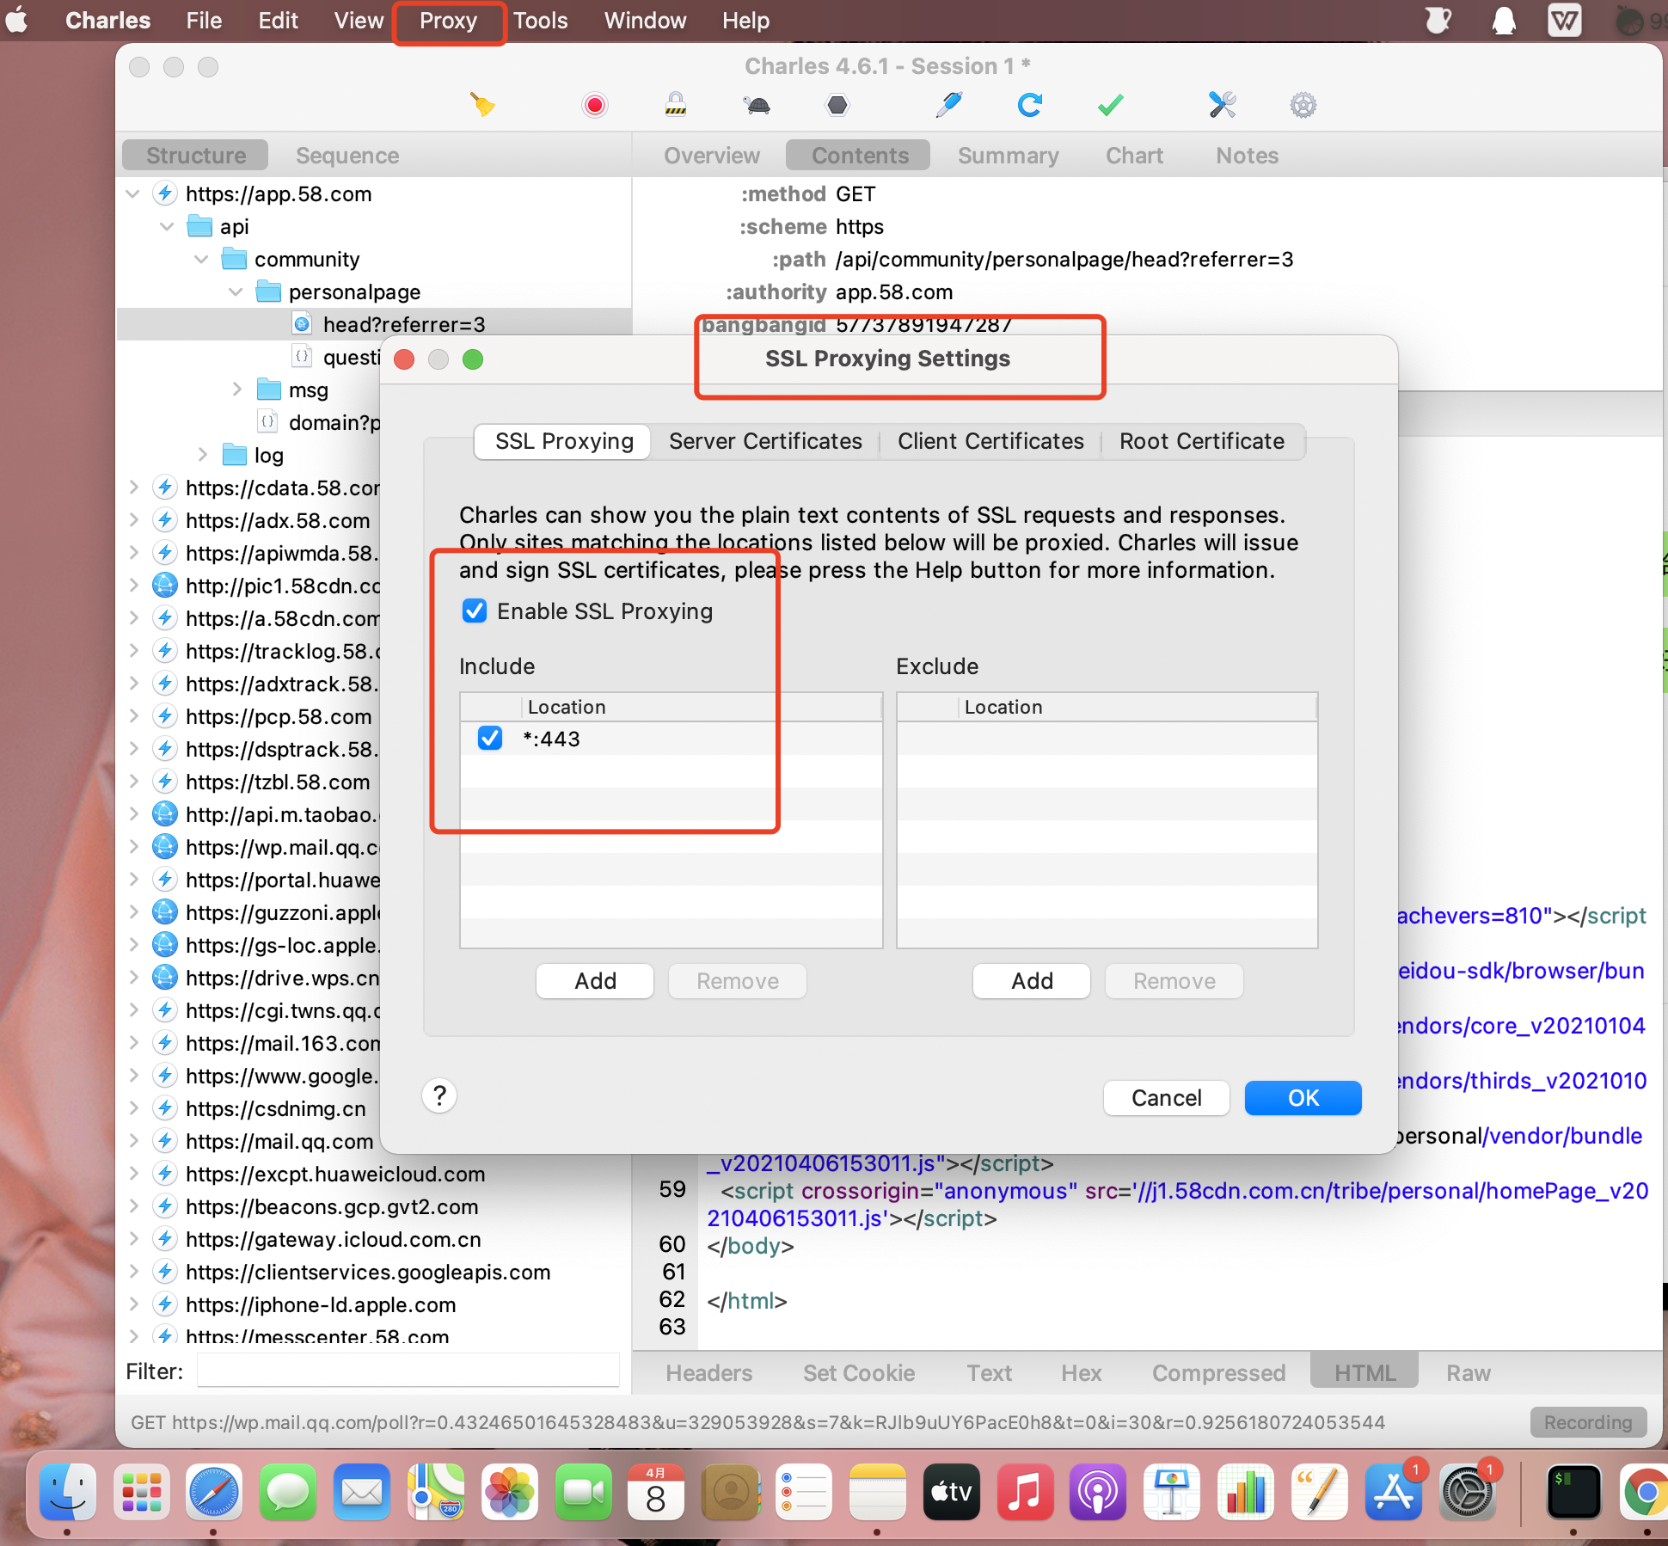Toggle the hexagon breakpoints icon
The width and height of the screenshot is (1668, 1546).
pyautogui.click(x=837, y=105)
